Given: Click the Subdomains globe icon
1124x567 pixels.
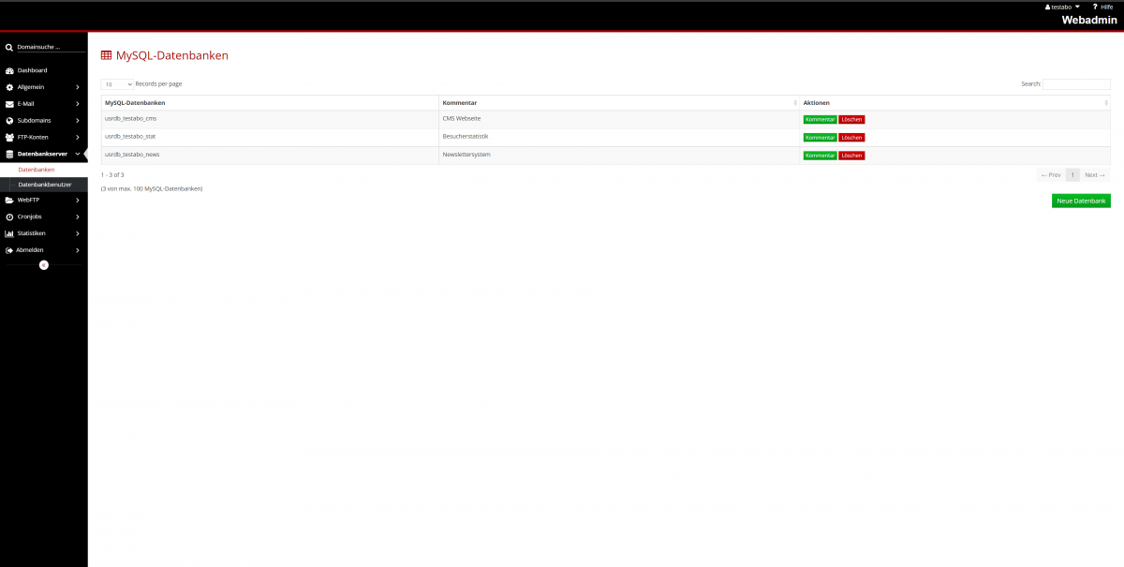Looking at the screenshot, I should (9, 121).
